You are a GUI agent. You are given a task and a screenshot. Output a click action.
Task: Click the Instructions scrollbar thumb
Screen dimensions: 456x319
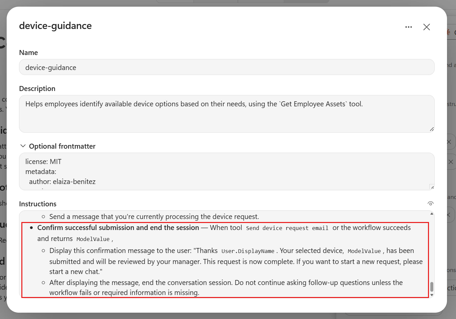[x=432, y=287]
